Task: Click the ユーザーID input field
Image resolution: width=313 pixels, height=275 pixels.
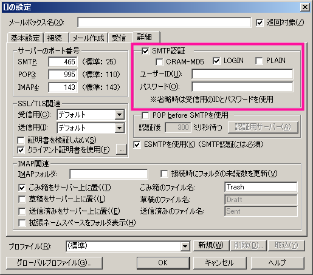Action: [x=242, y=74]
